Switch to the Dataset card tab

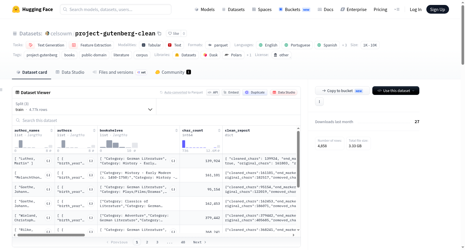31,72
